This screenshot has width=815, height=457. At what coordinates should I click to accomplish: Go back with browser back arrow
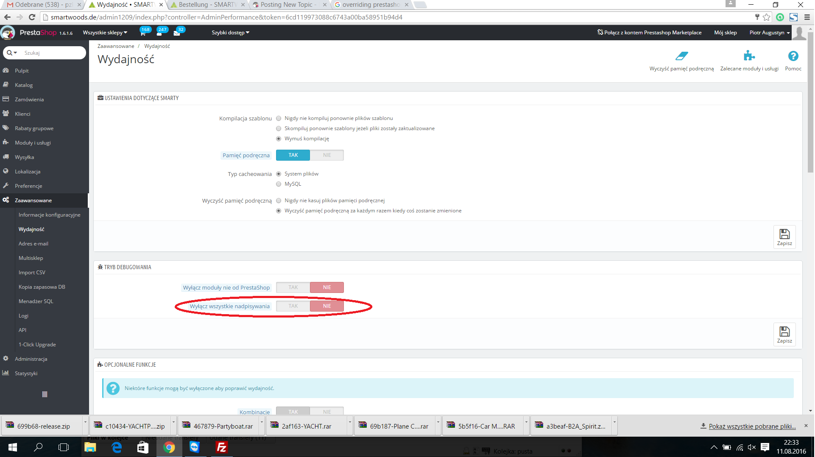[7, 17]
